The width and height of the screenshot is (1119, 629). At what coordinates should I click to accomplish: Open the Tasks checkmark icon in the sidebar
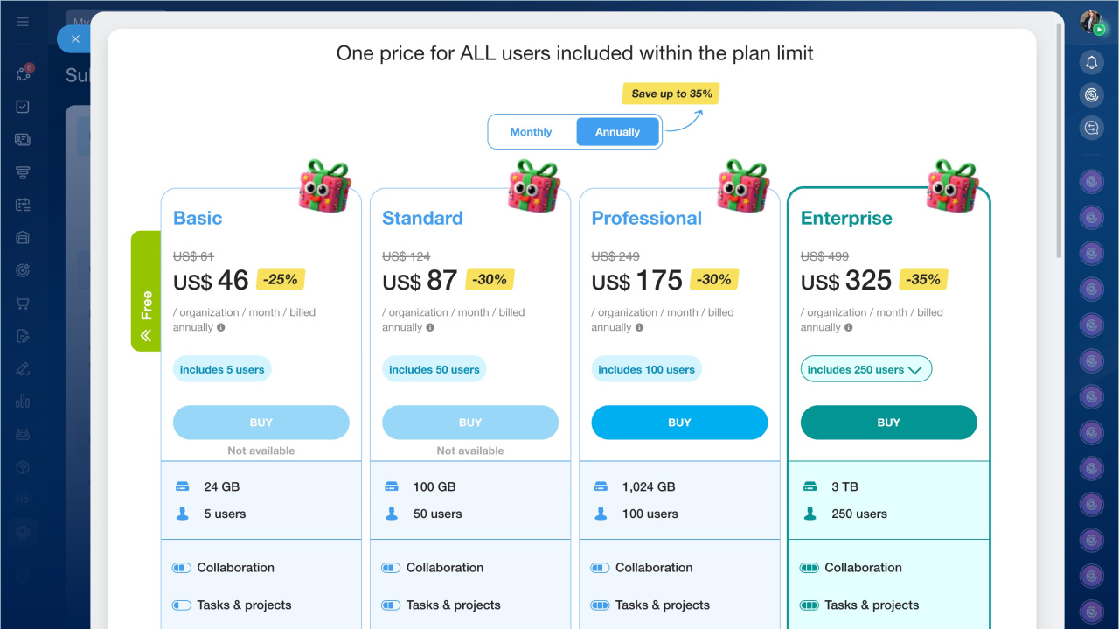23,107
